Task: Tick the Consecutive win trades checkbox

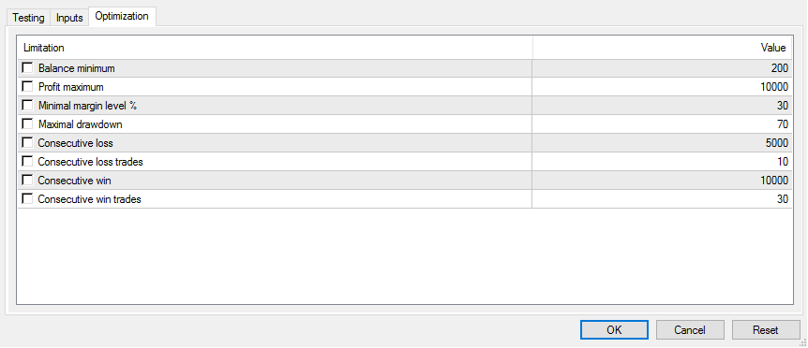Action: [x=27, y=199]
